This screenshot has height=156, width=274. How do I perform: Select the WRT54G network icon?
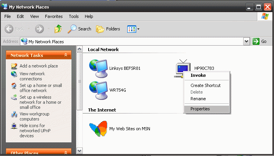point(98,90)
